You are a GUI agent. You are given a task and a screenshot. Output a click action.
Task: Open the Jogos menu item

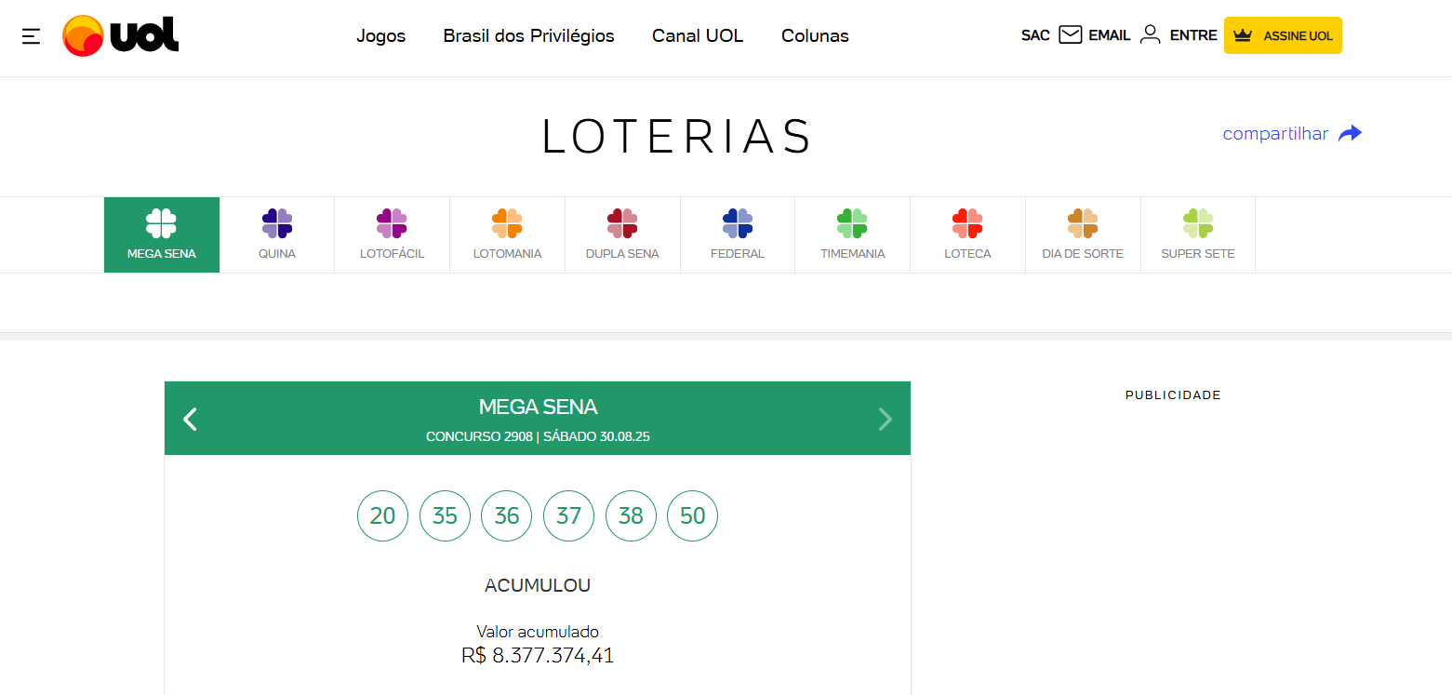[x=381, y=36]
